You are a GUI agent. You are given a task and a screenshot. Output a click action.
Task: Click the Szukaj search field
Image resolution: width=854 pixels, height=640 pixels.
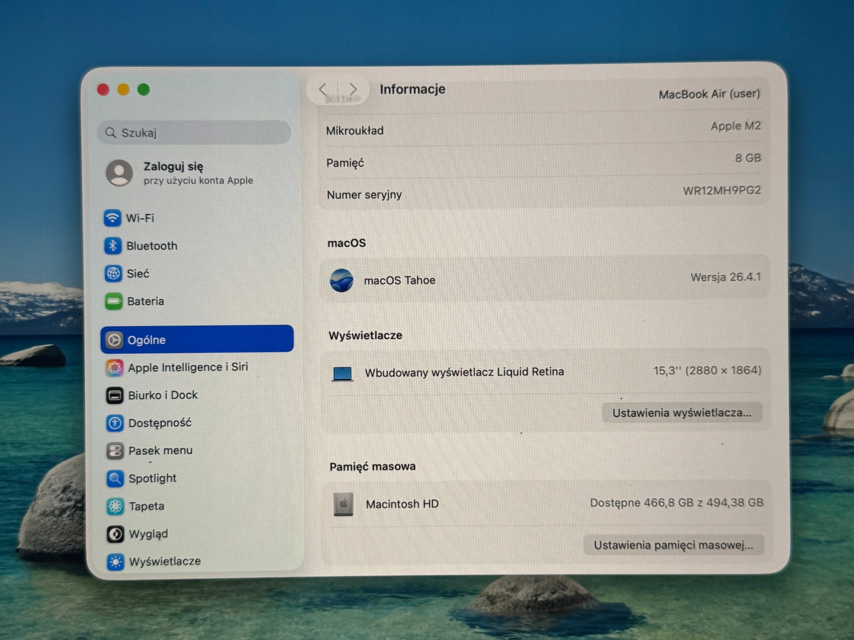tap(194, 132)
